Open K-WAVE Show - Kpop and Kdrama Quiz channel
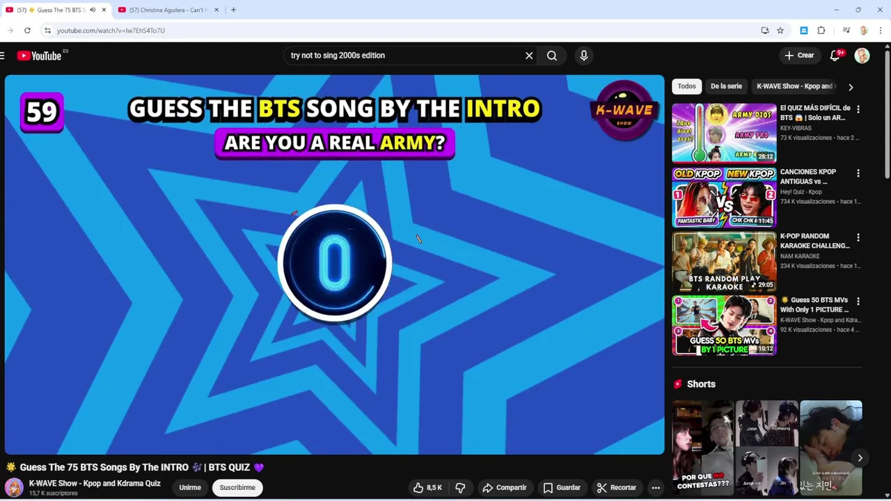The height and width of the screenshot is (501, 891). 95,484
